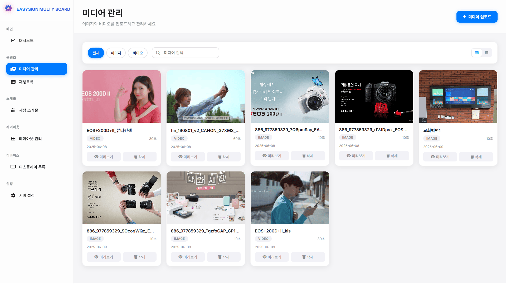506x284 pixels.
Task: Open 재생목록 in the sidebar
Action: (26, 82)
